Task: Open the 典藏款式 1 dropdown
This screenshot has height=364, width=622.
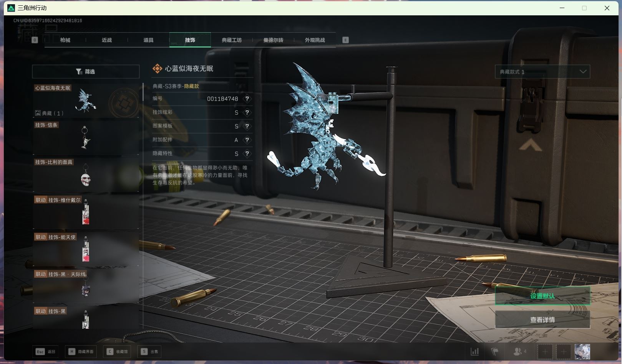Action: [542, 71]
